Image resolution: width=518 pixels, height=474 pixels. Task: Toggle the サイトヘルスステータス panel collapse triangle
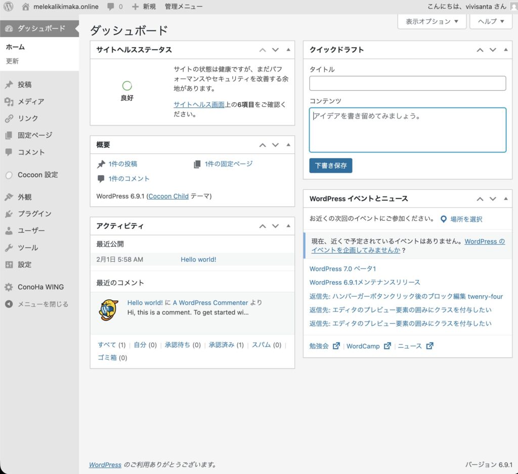tap(288, 50)
